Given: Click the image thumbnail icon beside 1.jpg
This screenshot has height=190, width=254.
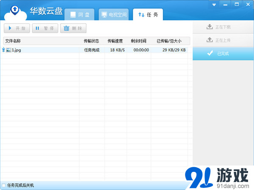Looking at the screenshot, I should [8, 50].
